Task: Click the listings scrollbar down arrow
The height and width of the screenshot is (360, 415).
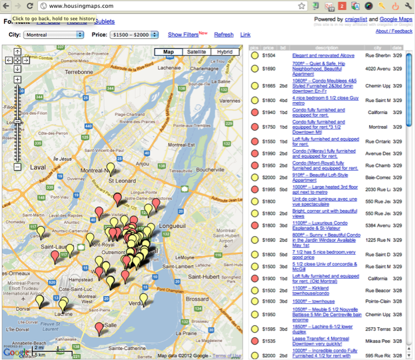Action: (409, 355)
